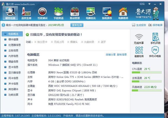Viewport: 168px width, 118px height.
Task: Click the processor value Xeon E5320
Action: (73, 73)
